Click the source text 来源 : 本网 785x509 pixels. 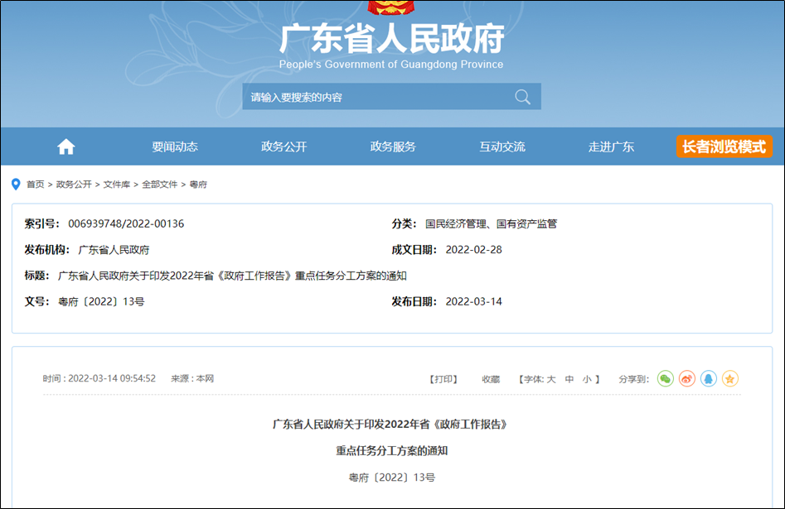point(193,378)
